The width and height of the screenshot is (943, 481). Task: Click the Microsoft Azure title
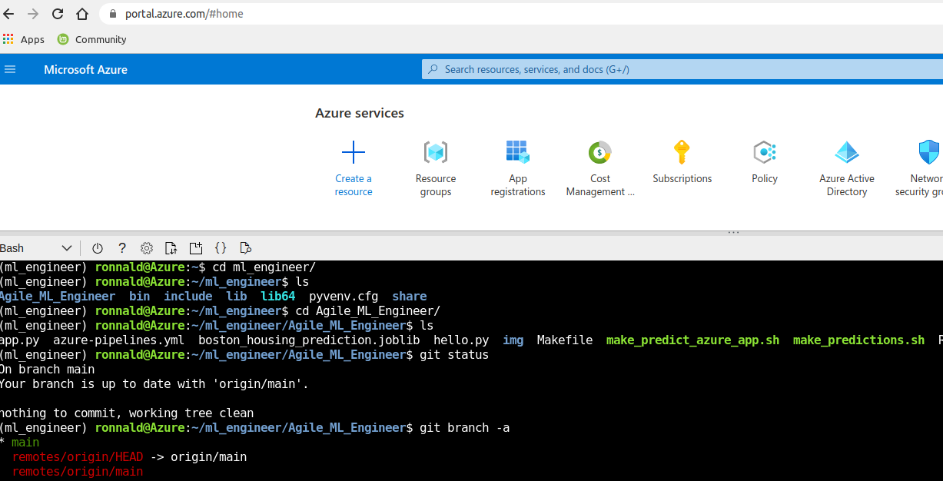(85, 69)
